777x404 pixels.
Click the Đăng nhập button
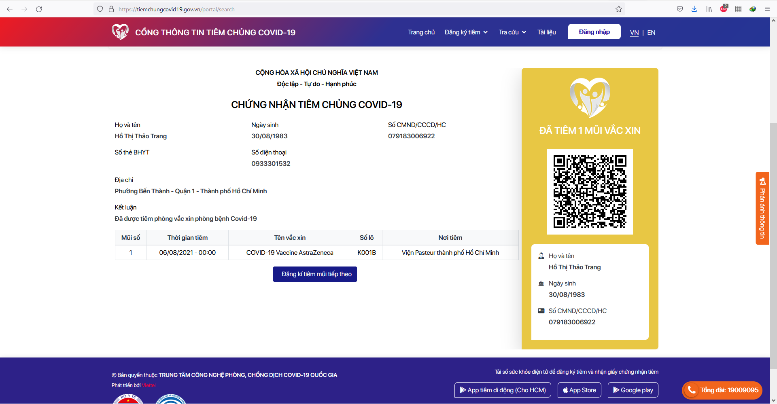pos(594,32)
